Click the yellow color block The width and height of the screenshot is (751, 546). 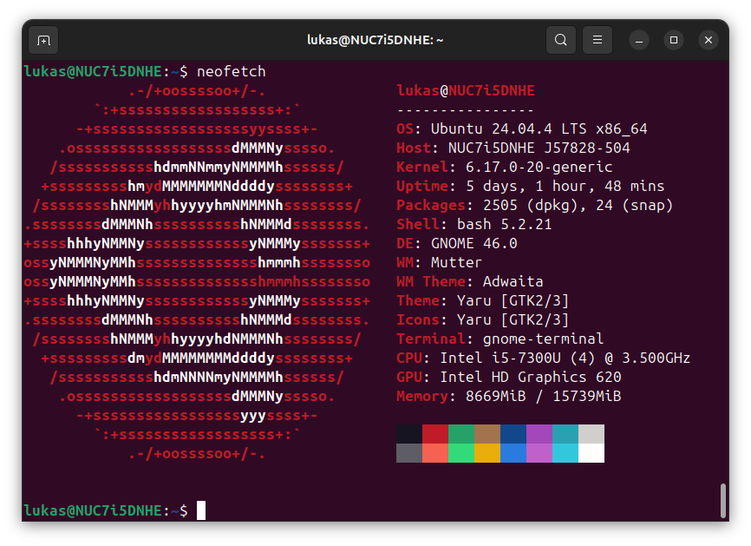click(x=487, y=453)
